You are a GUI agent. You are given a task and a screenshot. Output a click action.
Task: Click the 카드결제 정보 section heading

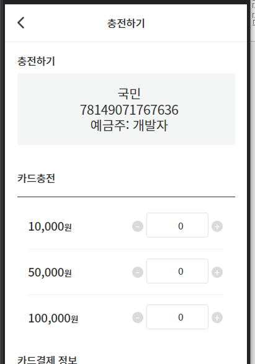(47, 360)
